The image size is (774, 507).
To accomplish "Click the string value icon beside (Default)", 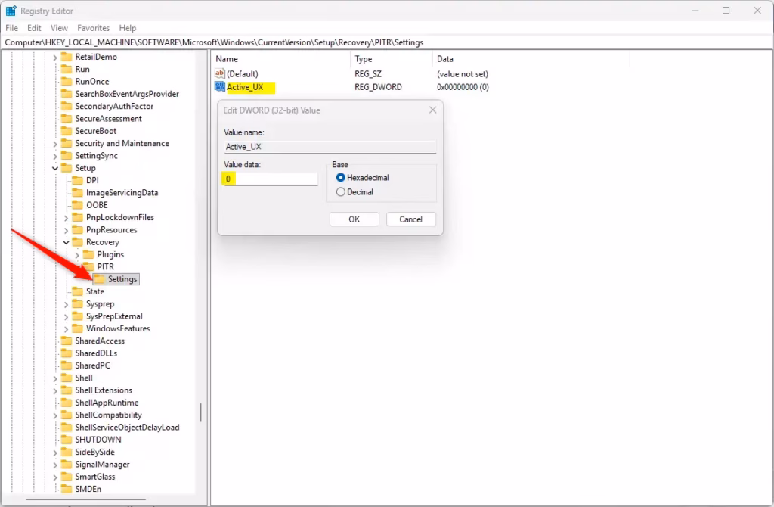I will coord(219,73).
